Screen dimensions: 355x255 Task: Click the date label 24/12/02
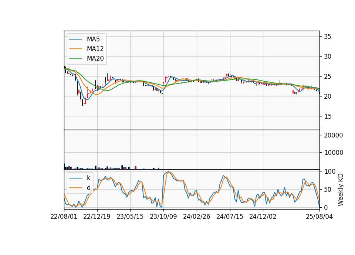click(x=263, y=217)
